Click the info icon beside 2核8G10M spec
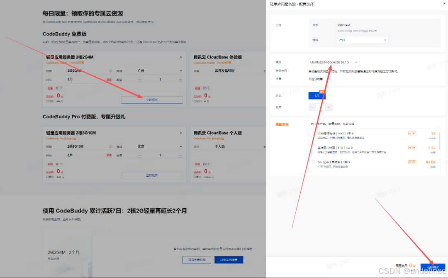Viewport: 448px width, 278px height. click(x=111, y=146)
